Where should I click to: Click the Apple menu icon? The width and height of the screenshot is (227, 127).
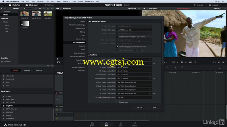point(3,1)
